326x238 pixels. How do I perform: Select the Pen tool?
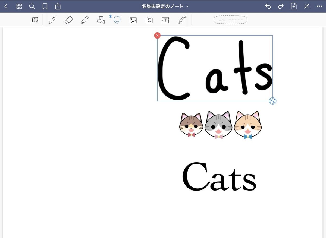click(52, 20)
